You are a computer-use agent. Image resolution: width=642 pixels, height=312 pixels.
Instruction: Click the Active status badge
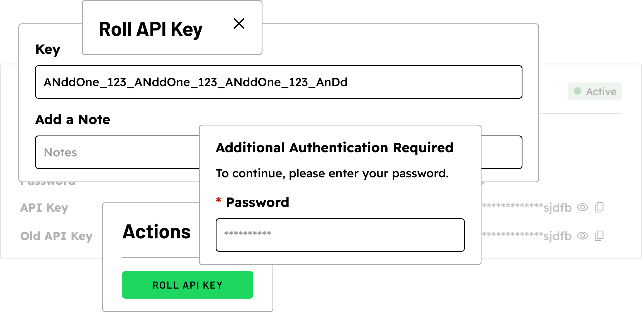(x=595, y=91)
